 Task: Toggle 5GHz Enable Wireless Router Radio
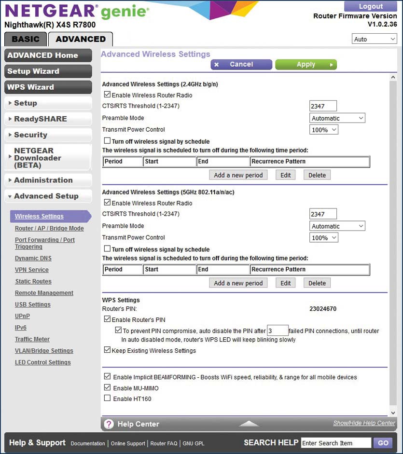pos(107,202)
